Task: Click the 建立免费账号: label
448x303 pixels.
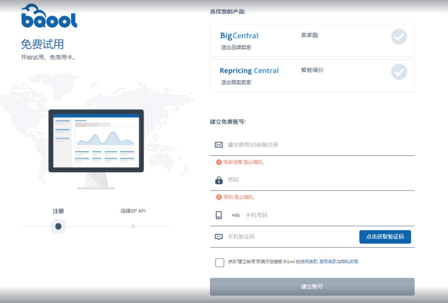Action: pyautogui.click(x=228, y=122)
